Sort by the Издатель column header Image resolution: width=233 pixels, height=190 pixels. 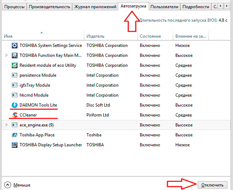click(x=111, y=36)
